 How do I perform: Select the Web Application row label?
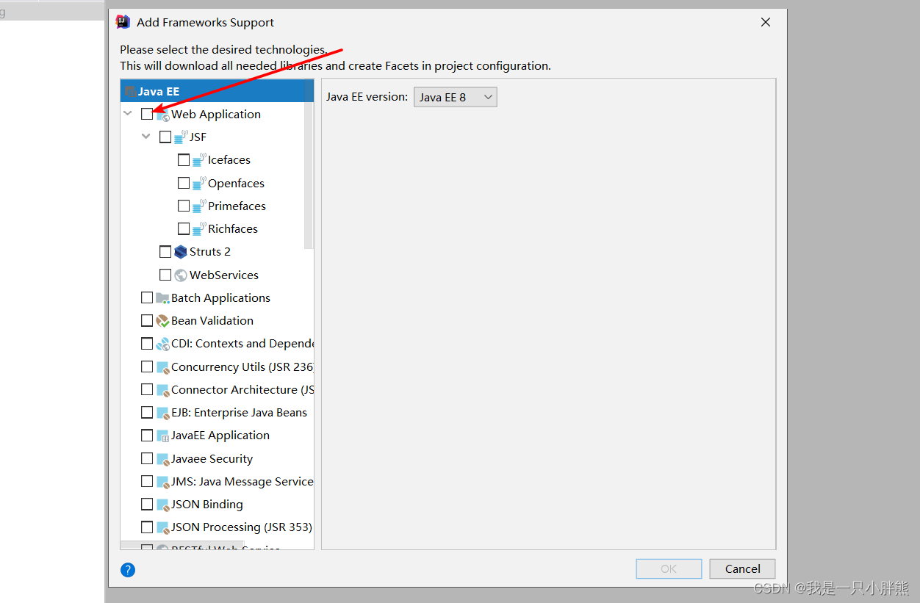coord(216,114)
